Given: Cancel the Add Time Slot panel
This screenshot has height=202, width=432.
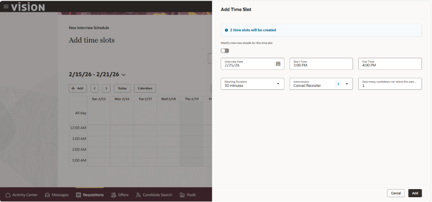Looking at the screenshot, I should [396, 193].
